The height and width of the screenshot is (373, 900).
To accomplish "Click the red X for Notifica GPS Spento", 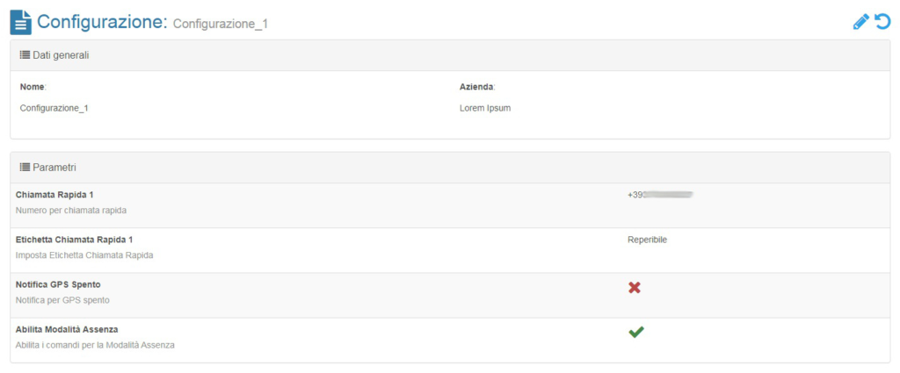I will pos(635,287).
